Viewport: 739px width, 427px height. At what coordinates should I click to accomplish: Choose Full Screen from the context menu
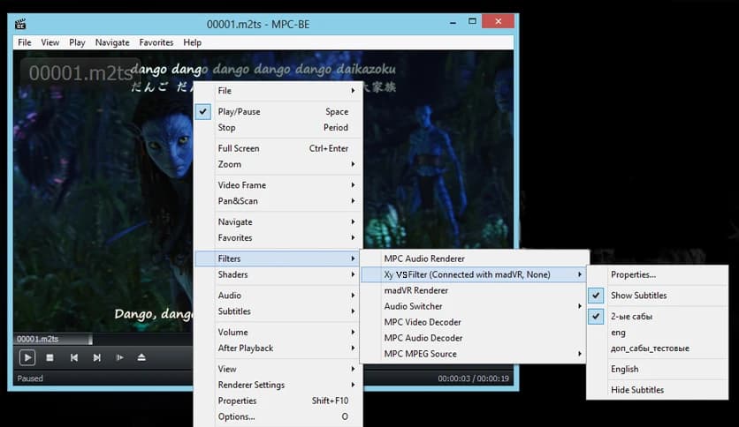point(278,148)
